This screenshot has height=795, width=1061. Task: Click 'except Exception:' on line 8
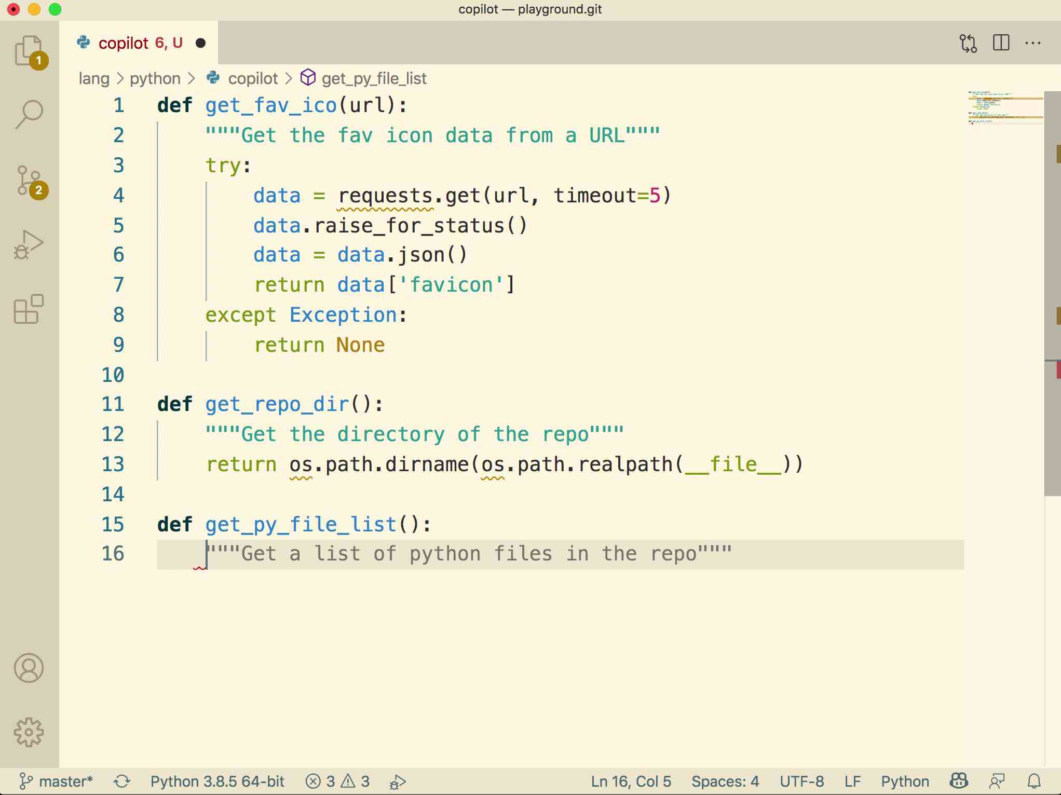[x=306, y=315]
